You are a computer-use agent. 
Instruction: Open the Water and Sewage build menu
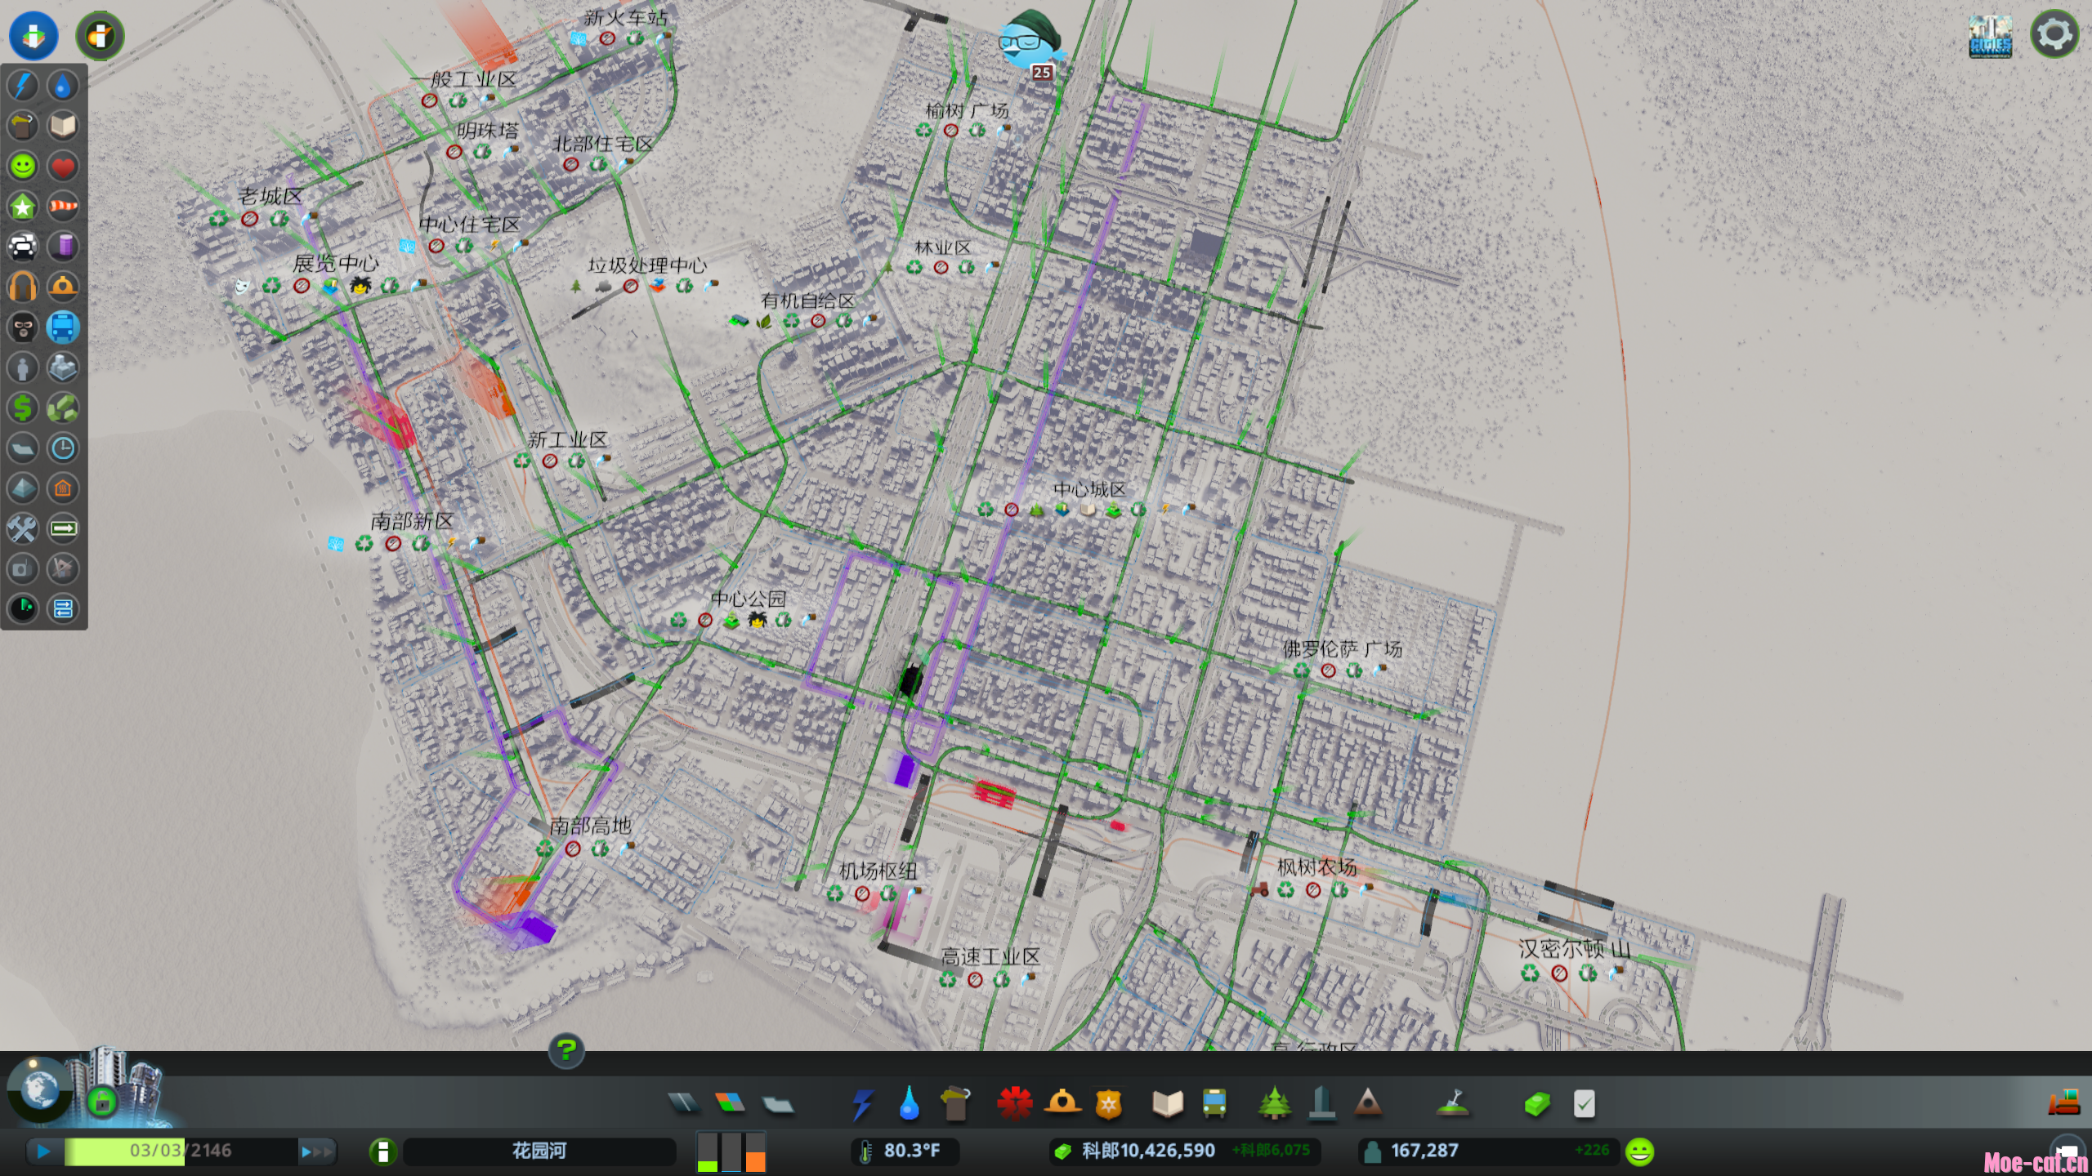coord(909,1104)
